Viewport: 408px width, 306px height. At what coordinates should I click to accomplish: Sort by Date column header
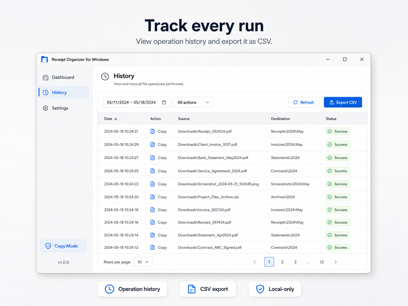tap(111, 119)
